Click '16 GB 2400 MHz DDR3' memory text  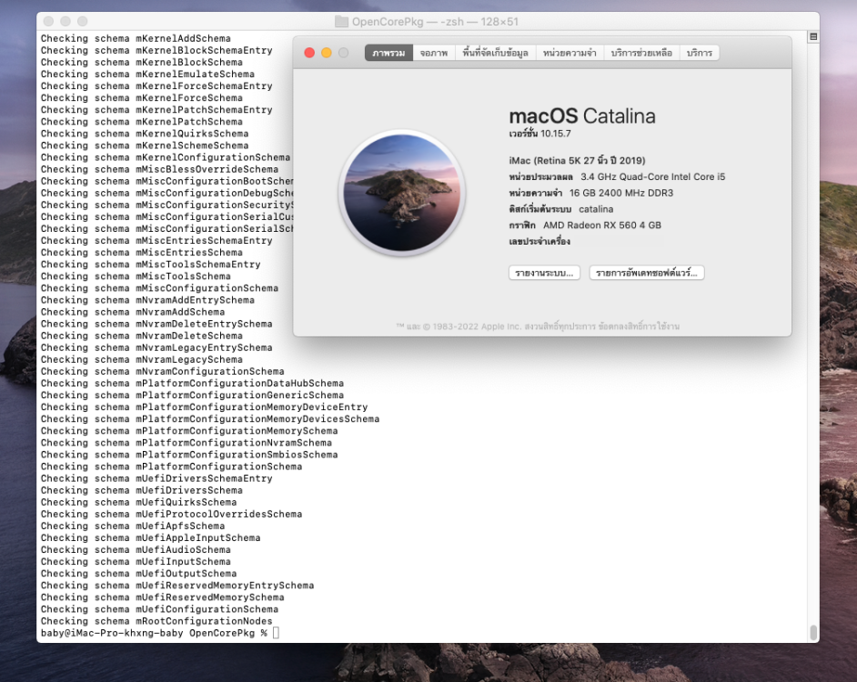(620, 193)
